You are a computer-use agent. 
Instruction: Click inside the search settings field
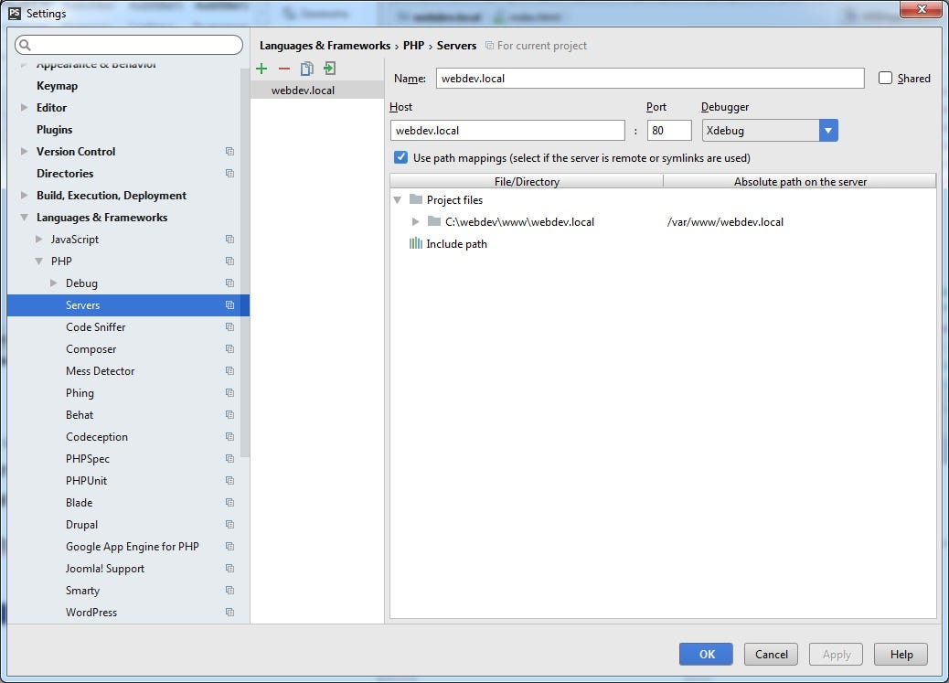click(128, 44)
